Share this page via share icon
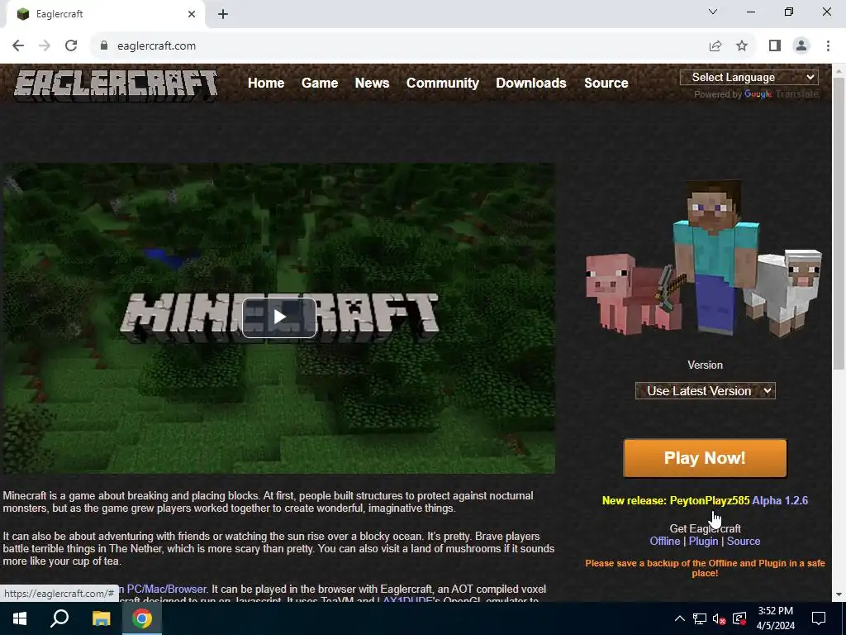This screenshot has width=846, height=635. pos(715,46)
